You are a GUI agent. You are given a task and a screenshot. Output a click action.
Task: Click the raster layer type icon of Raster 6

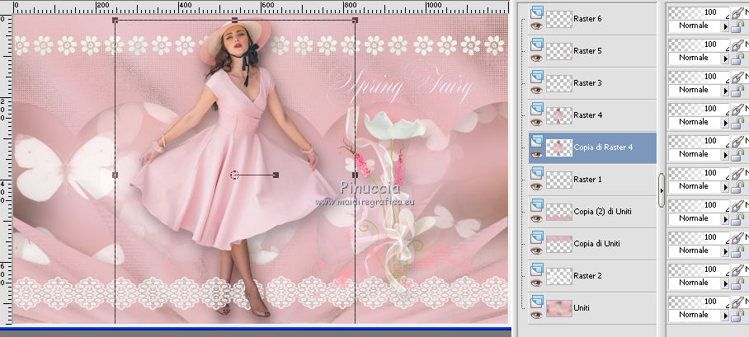pos(537,12)
